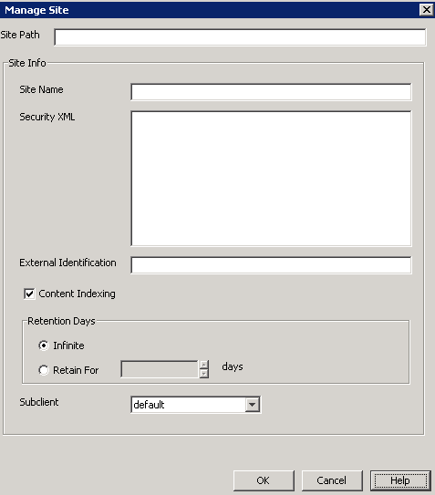Close the Manage Site dialog
This screenshot has height=495, width=435.
coord(426,10)
